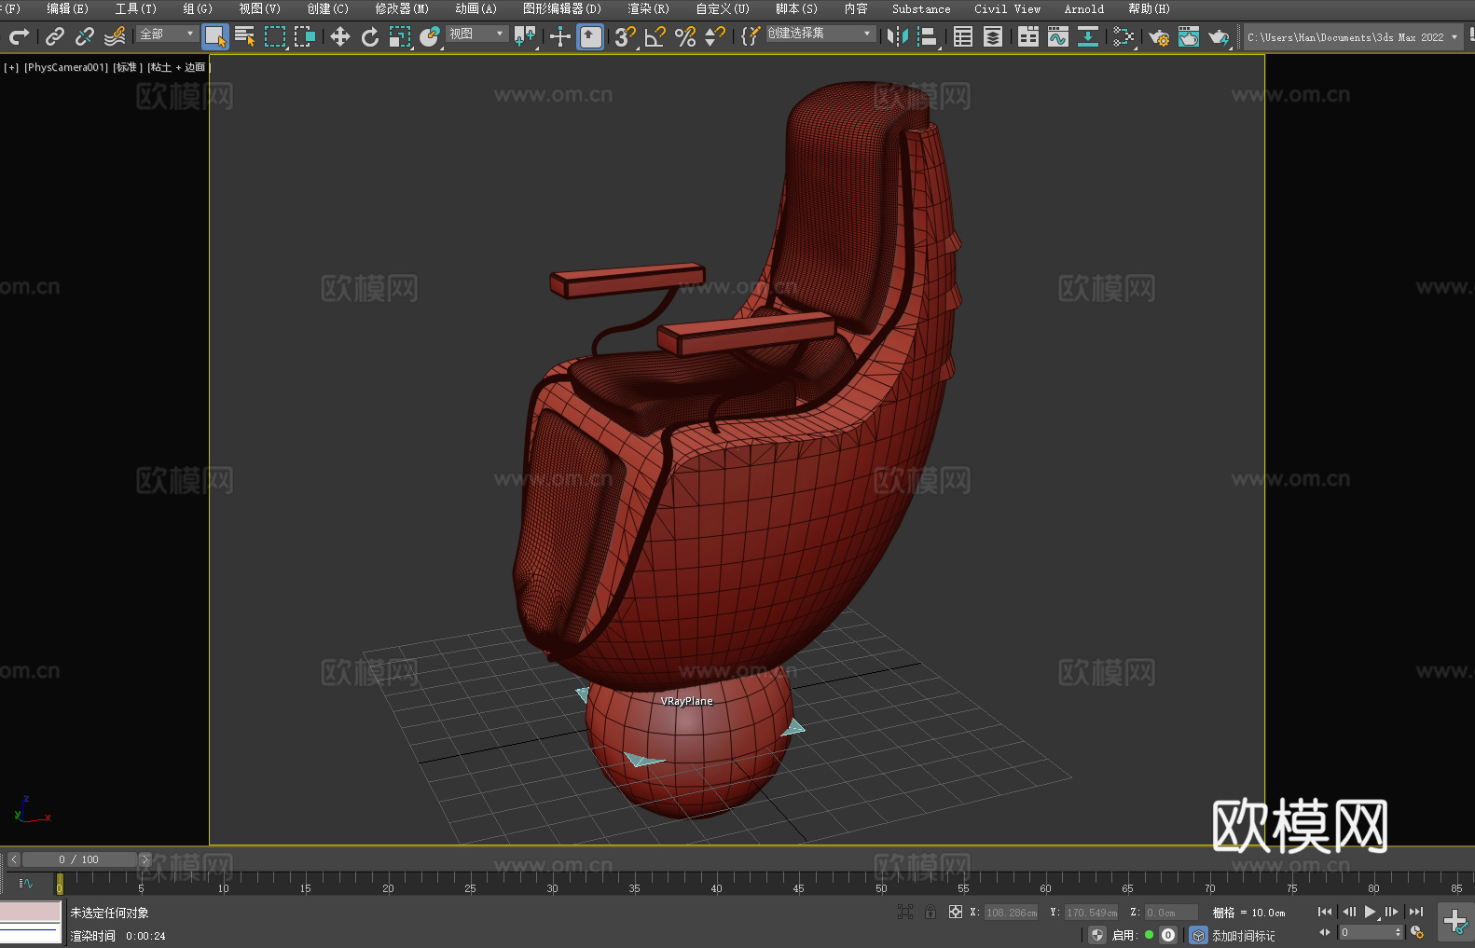Toggle Absolute/Offset transform mode icon

pyautogui.click(x=956, y=912)
